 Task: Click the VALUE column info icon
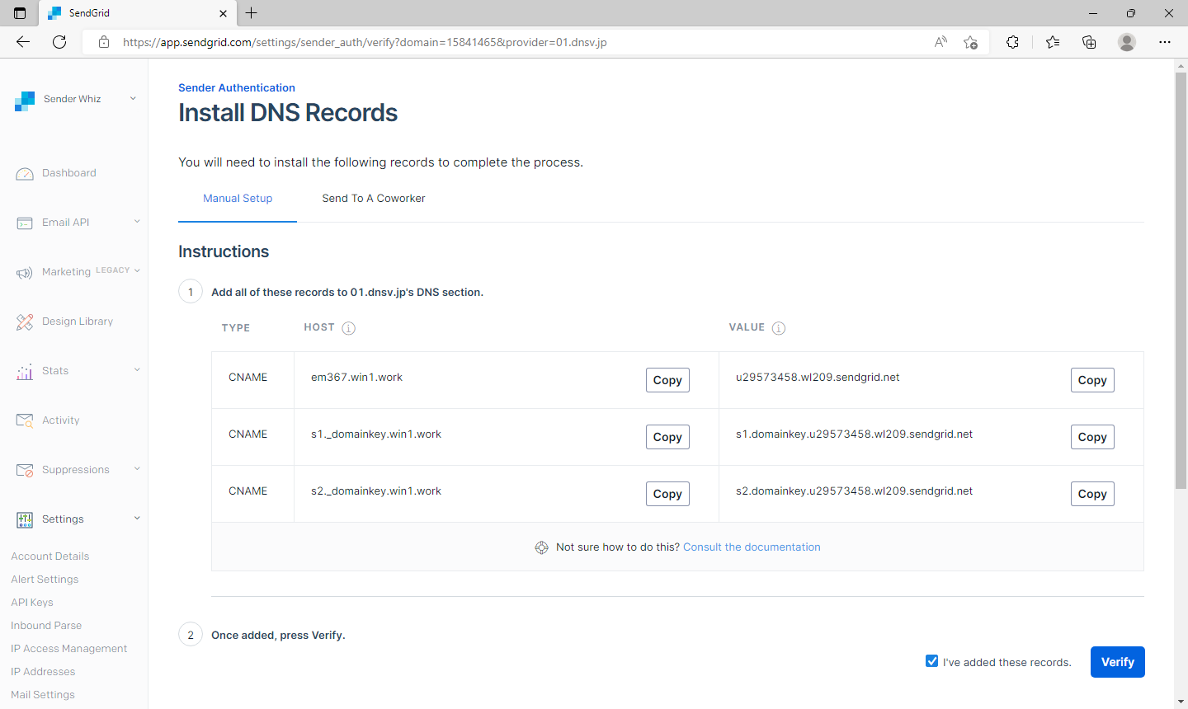pos(779,328)
